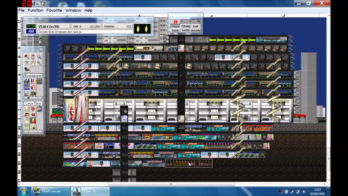Open the Favorite menu
348x196 pixels.
[x=54, y=10]
